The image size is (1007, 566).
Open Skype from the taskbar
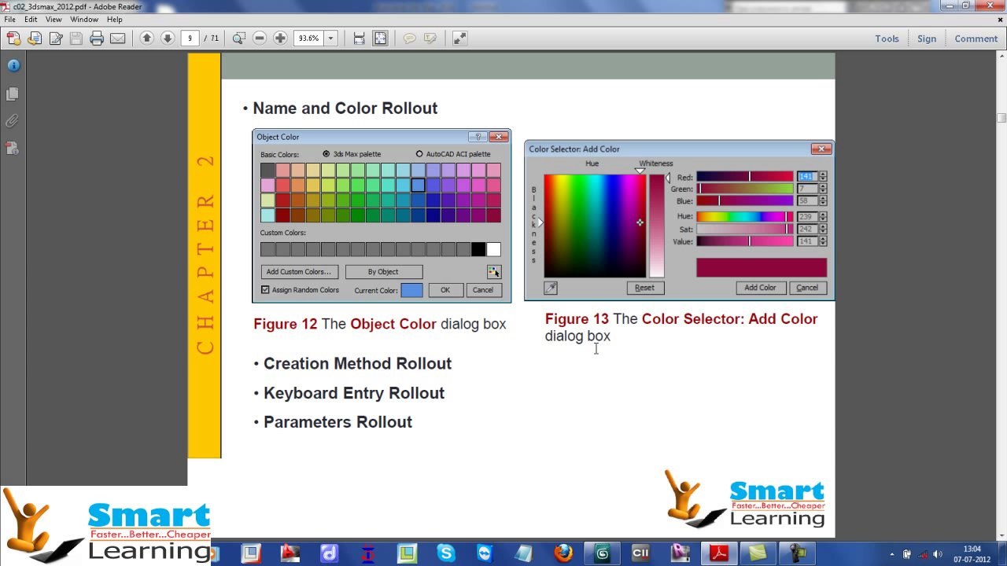click(x=446, y=553)
